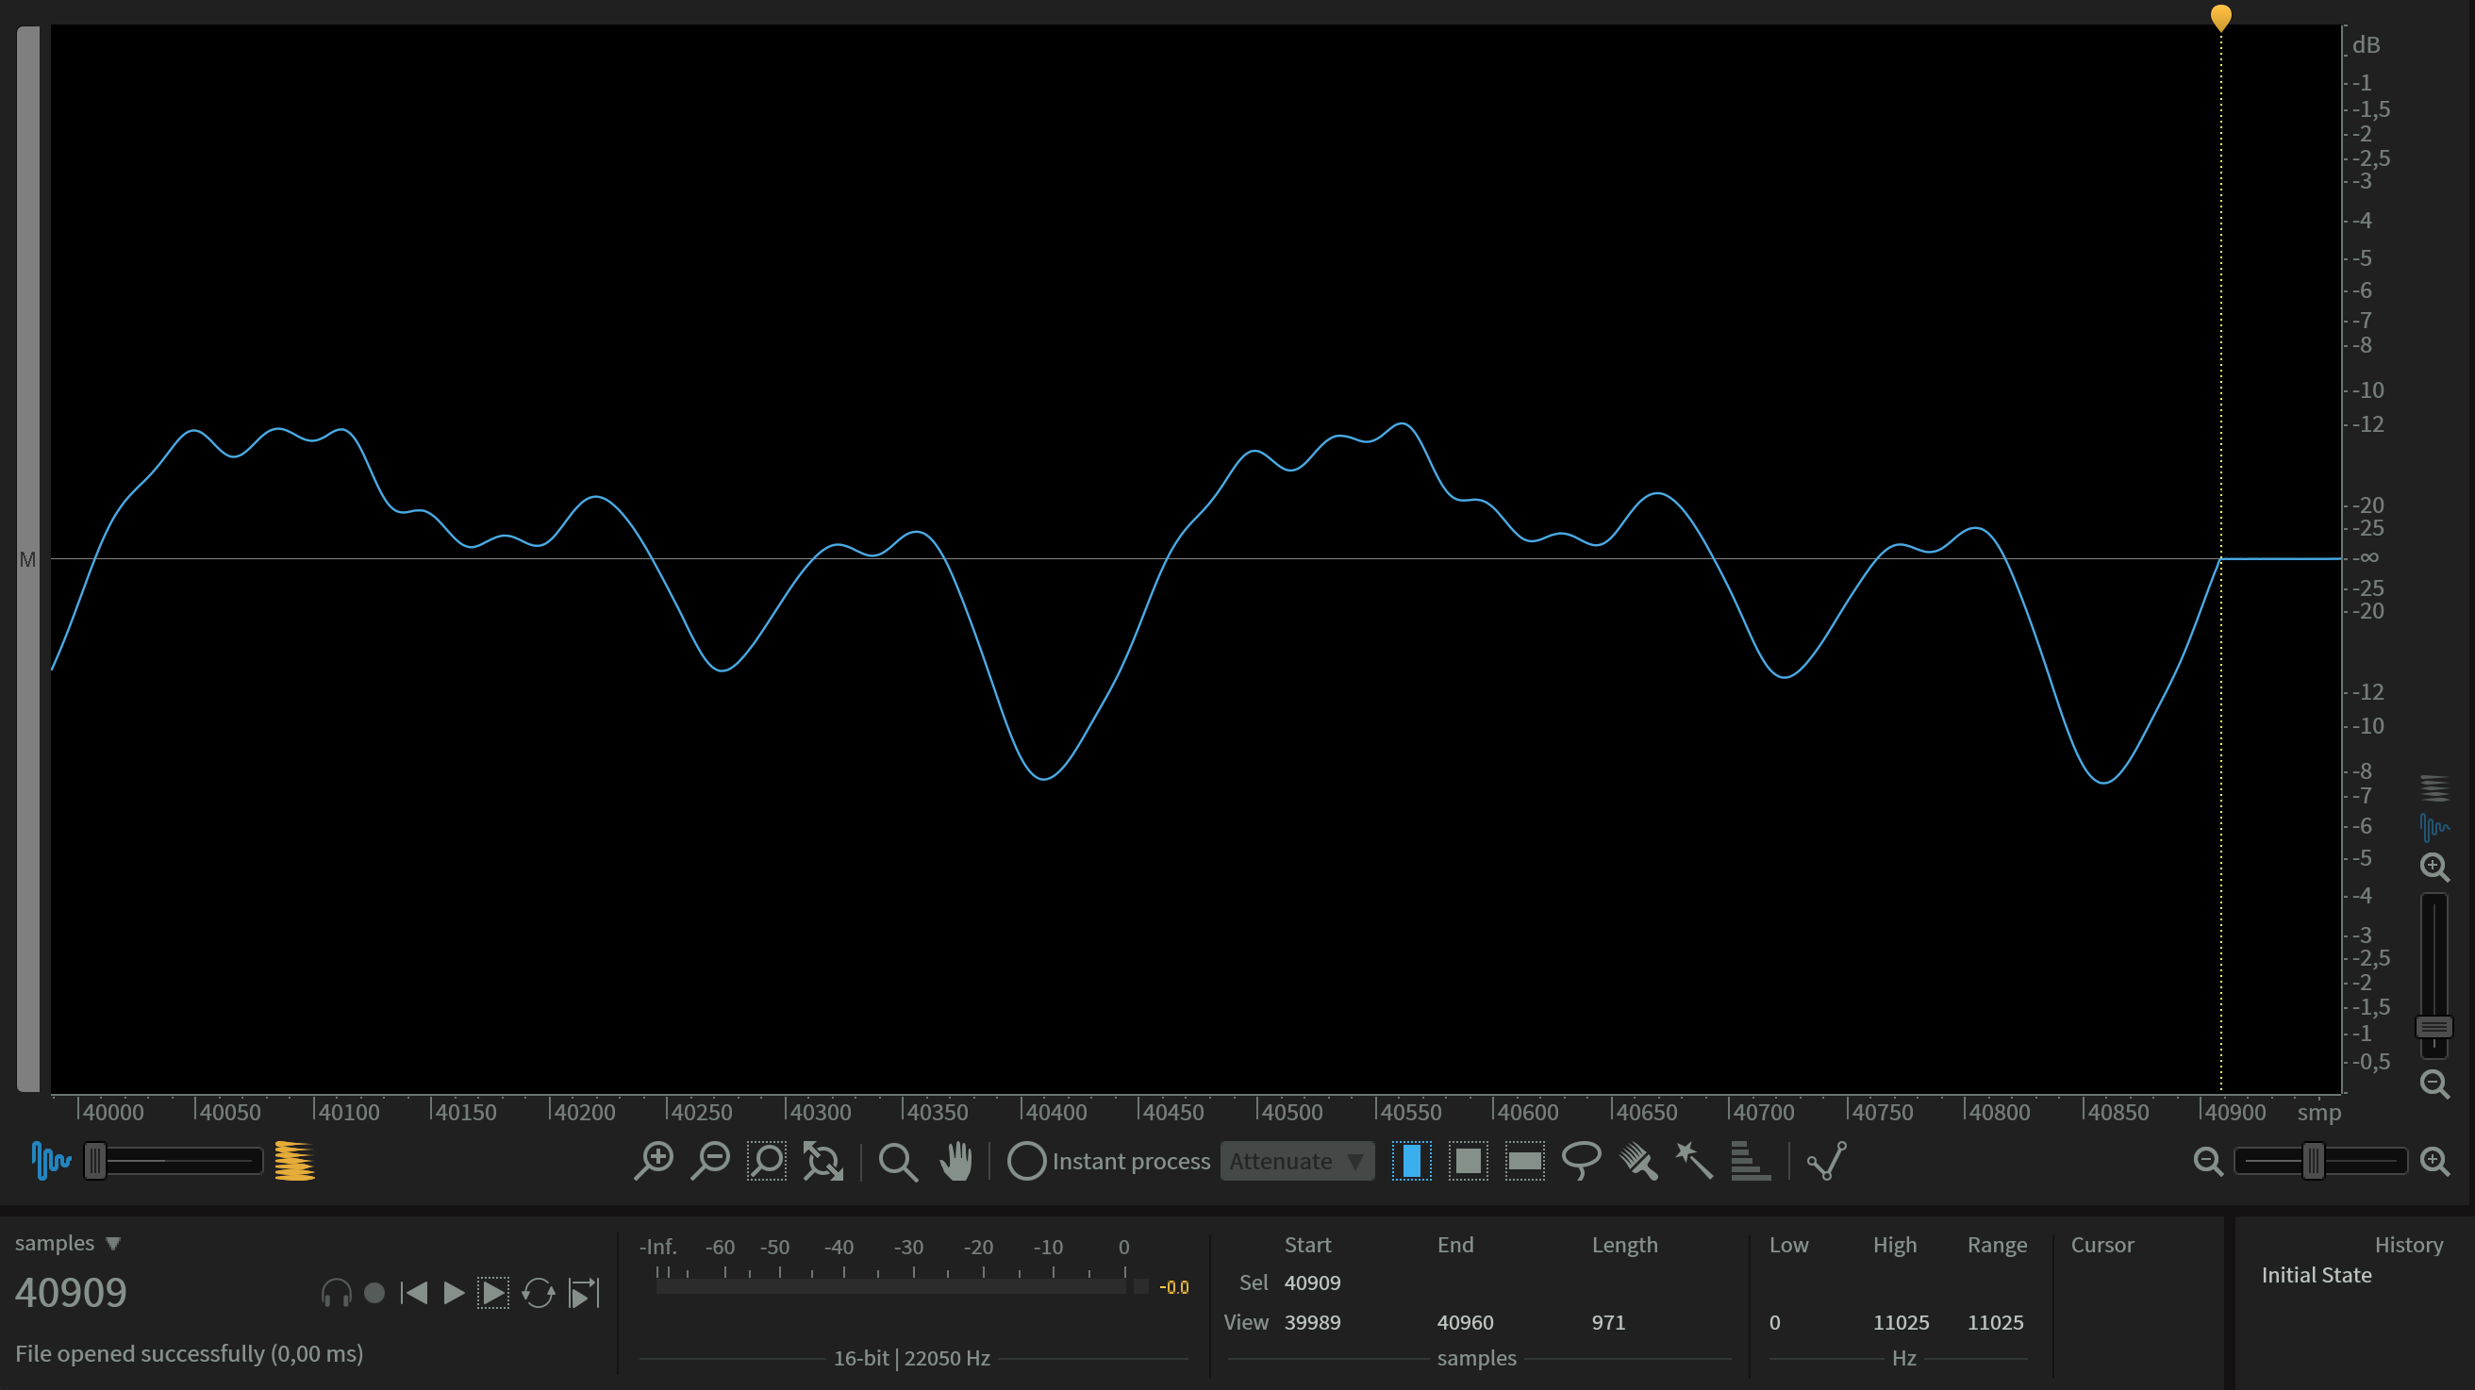Select the Time-Frequency selection tool
Viewport: 2475px width, 1390px height.
click(x=1468, y=1161)
